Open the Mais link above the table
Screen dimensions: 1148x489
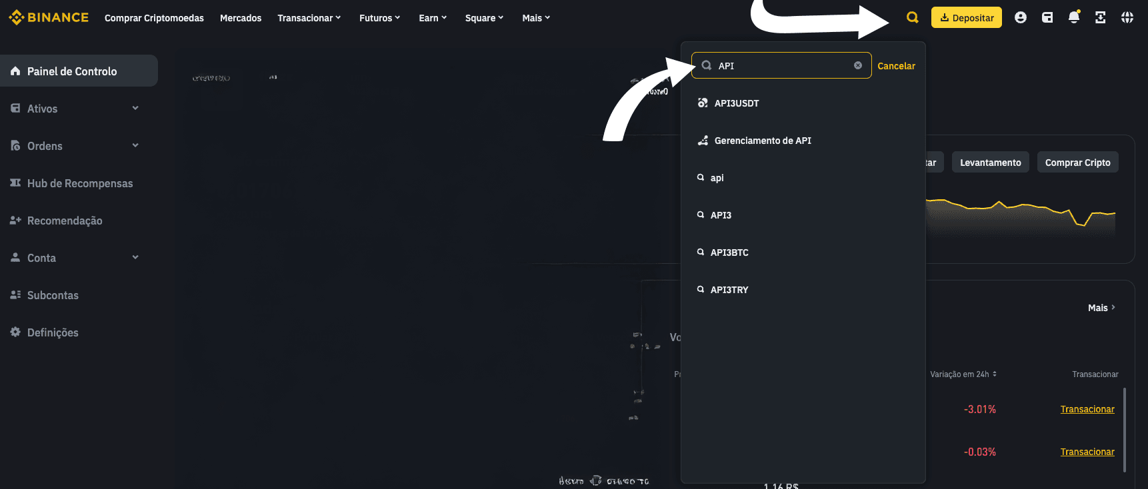[x=1101, y=308]
